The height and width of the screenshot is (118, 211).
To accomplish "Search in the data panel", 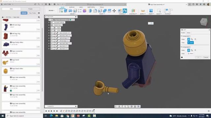I will 39,4.
